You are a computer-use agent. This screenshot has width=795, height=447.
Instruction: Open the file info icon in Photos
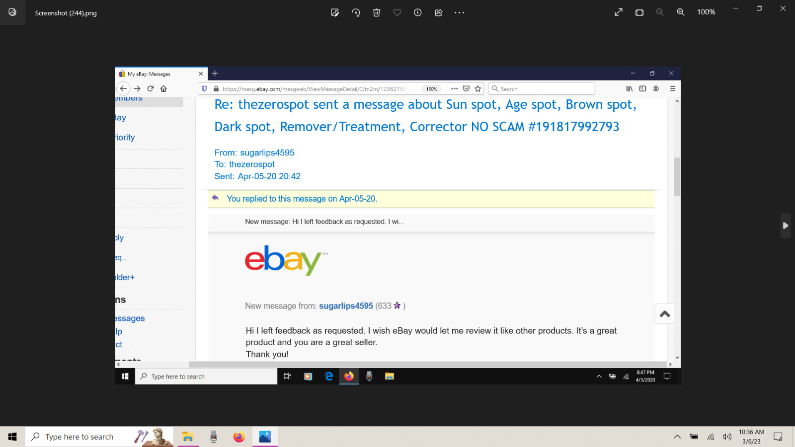click(418, 12)
